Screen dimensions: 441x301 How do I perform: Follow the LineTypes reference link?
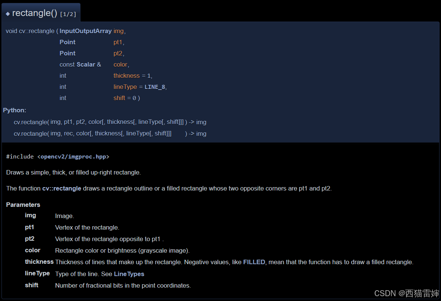pyautogui.click(x=129, y=274)
